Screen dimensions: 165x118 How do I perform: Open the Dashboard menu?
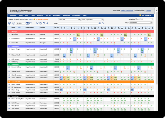click(76, 15)
